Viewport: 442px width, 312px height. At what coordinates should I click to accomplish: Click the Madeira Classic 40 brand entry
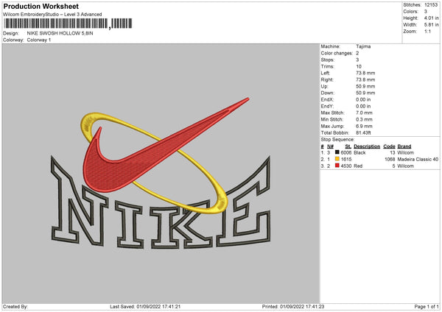(x=418, y=160)
